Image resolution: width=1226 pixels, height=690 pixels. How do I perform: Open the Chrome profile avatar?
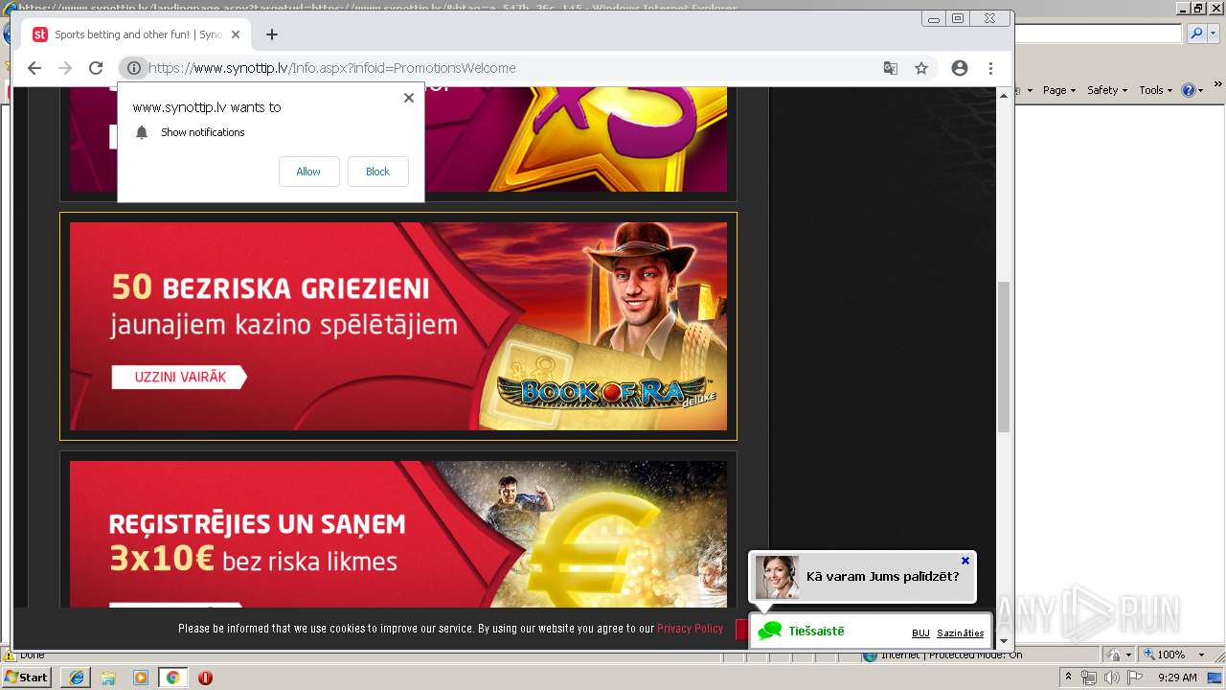[x=960, y=68]
